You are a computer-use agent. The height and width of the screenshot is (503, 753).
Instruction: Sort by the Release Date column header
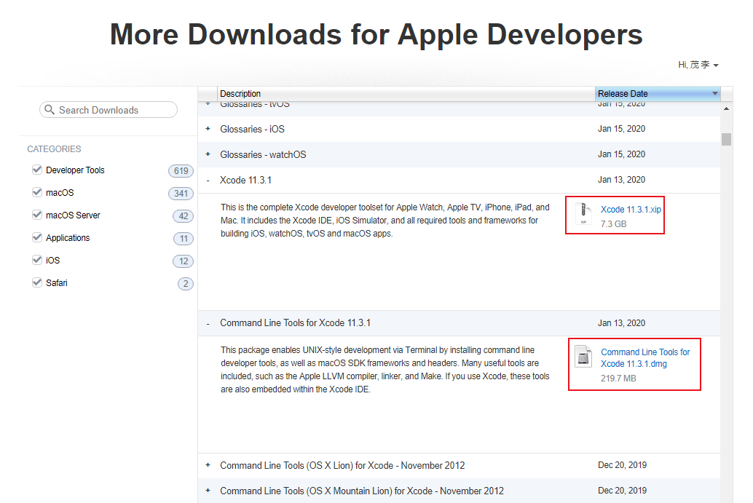658,94
